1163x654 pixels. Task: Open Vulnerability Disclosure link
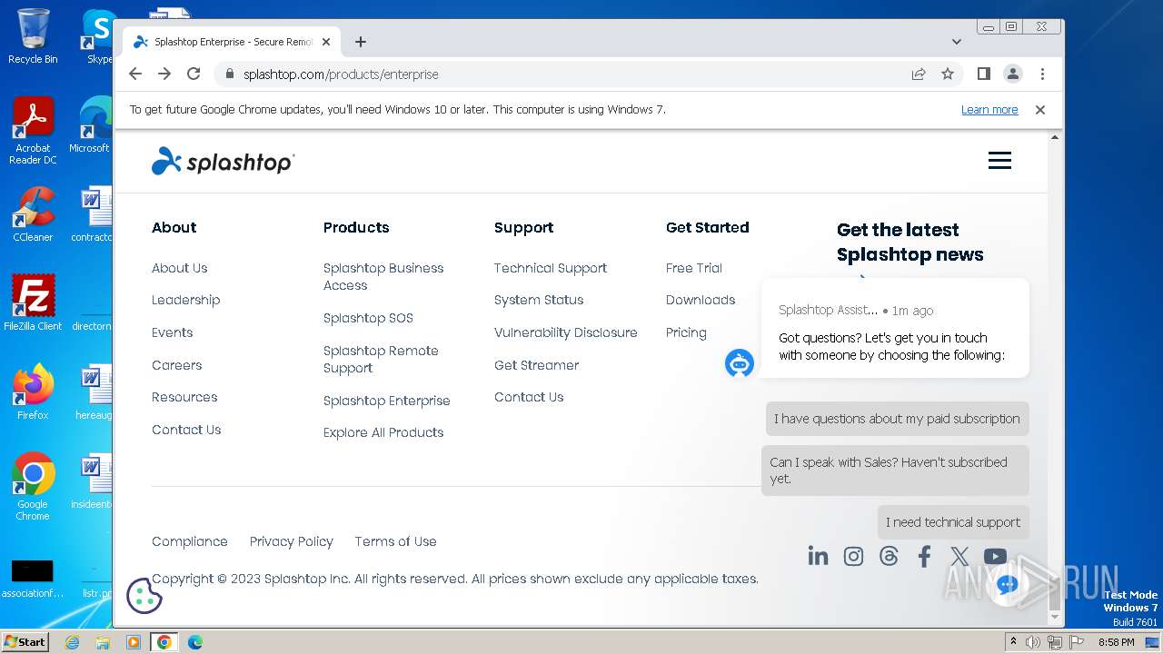[x=566, y=332]
